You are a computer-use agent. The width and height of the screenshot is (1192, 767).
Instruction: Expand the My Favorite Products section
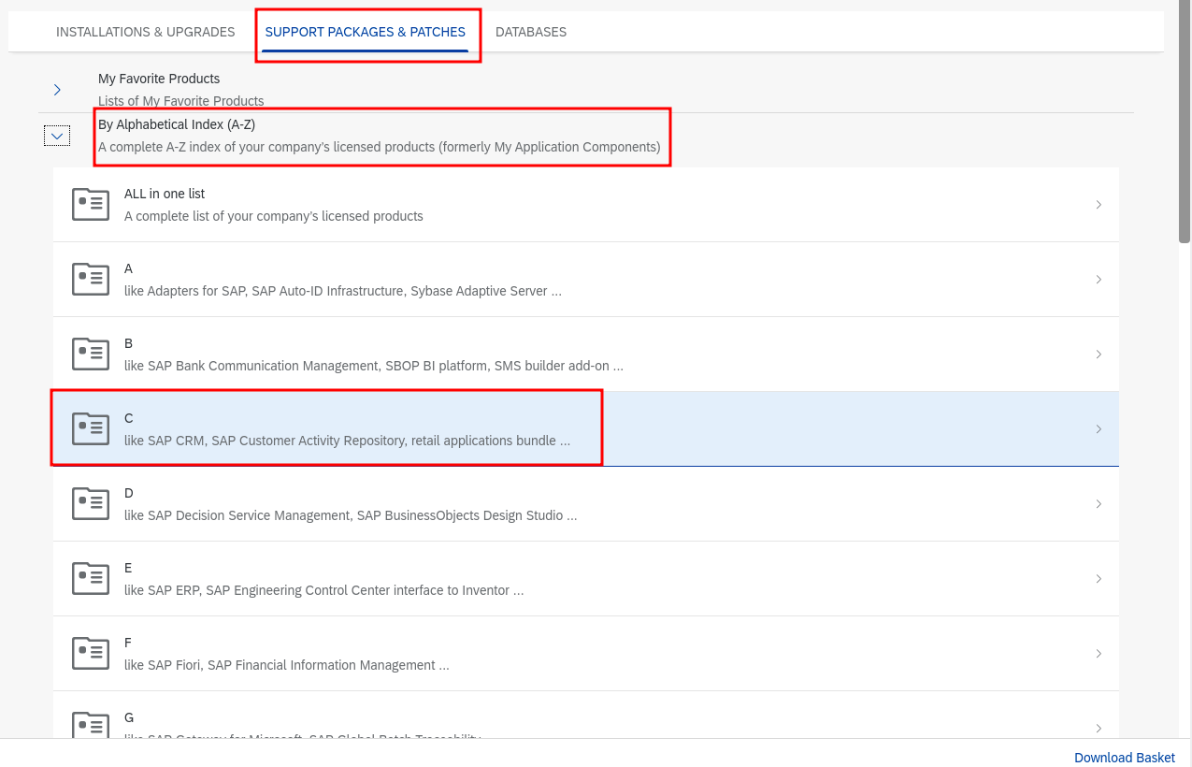tap(57, 90)
